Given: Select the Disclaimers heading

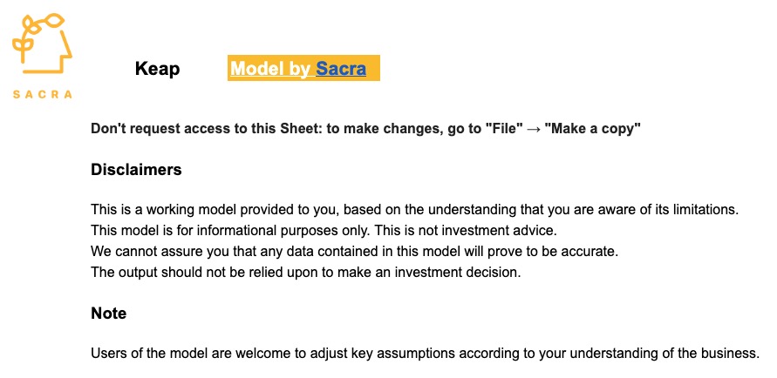Looking at the screenshot, I should click(136, 170).
